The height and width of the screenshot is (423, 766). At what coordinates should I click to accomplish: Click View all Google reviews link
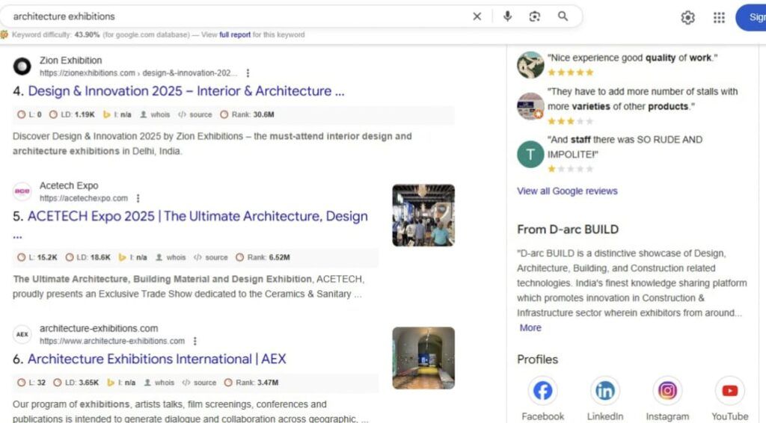pos(567,191)
